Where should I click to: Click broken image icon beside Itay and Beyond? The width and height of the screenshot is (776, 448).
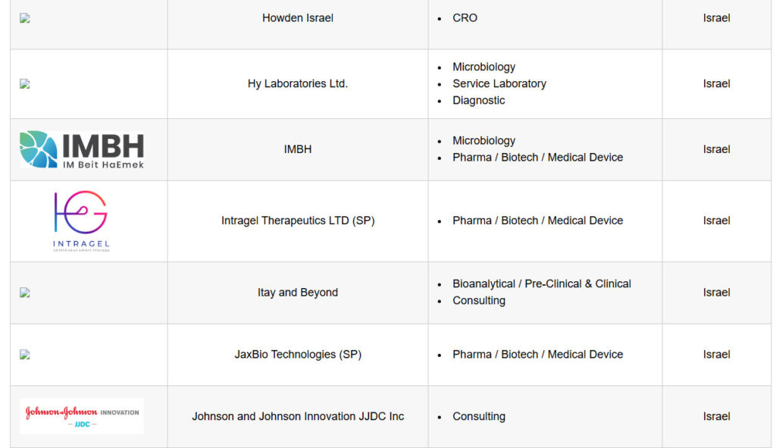coord(25,293)
